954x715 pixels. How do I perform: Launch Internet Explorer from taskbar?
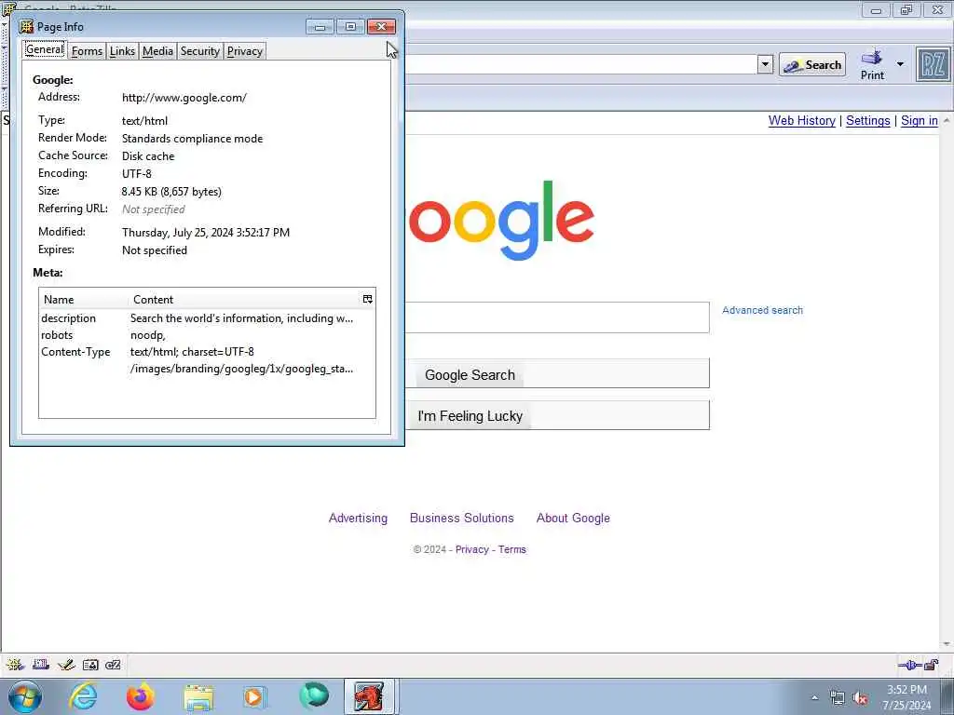tap(83, 696)
